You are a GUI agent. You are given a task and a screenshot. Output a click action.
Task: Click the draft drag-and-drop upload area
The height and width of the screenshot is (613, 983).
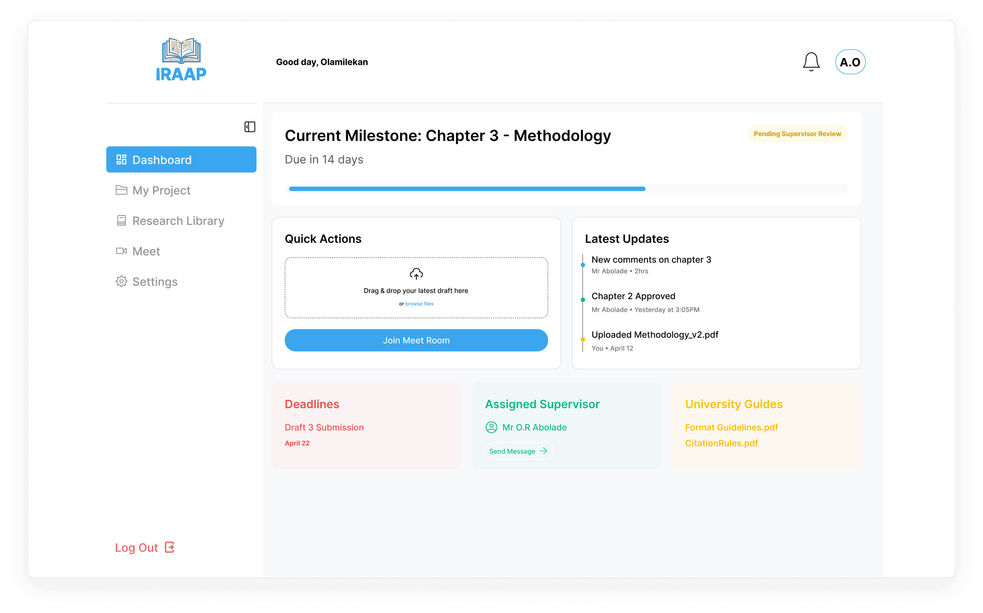click(x=416, y=288)
